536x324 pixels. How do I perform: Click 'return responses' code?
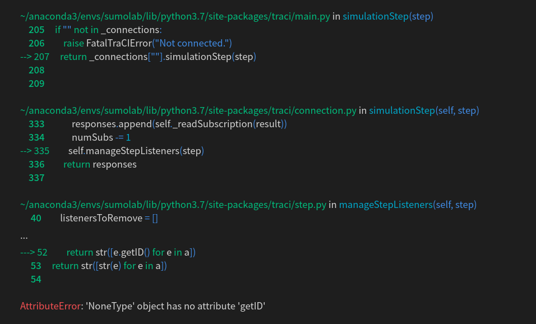(100, 164)
